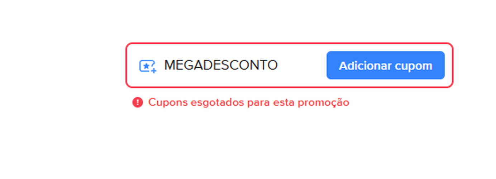
Task: Apply the coupon with the blue button
Action: pyautogui.click(x=385, y=65)
